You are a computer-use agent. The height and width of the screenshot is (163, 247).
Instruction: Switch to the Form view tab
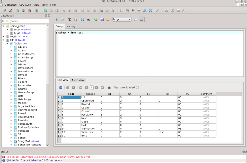[78, 80]
